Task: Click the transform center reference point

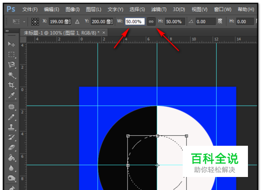Action: [157, 166]
